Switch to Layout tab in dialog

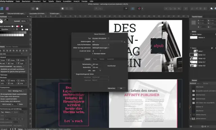click(88, 59)
